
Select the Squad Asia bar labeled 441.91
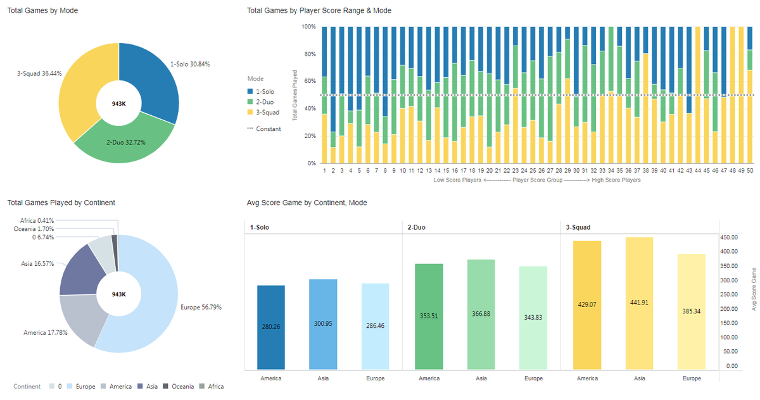(639, 303)
